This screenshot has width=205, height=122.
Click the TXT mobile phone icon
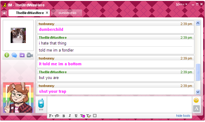coord(41,105)
